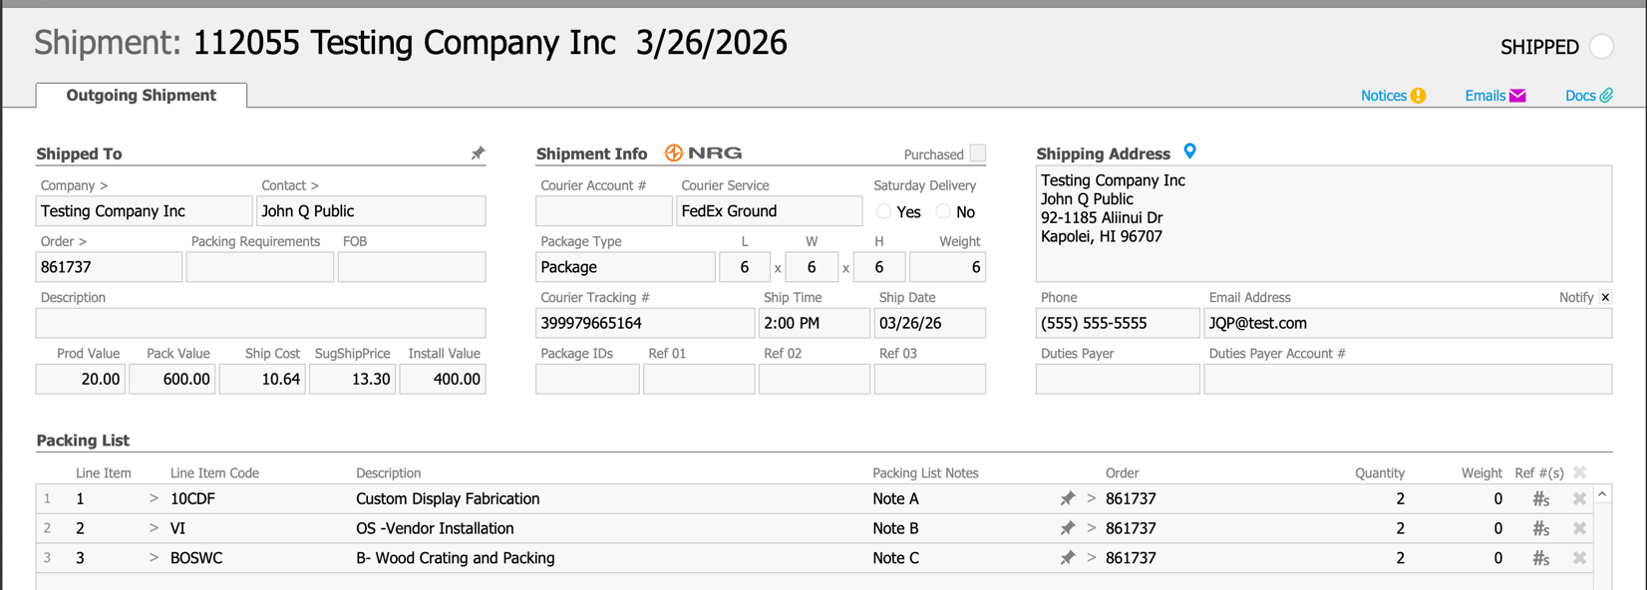
Task: Open the Courier Service FedEx Ground field
Action: coord(769,211)
